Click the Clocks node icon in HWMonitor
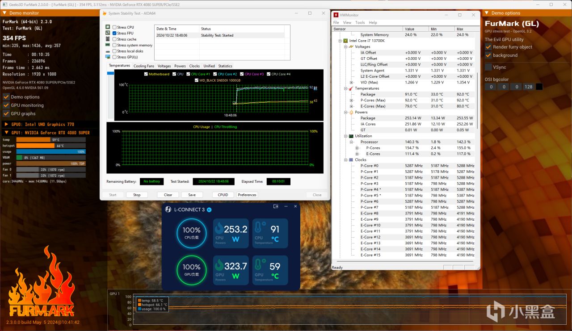Screen dimensions: 572x331 click(351, 160)
